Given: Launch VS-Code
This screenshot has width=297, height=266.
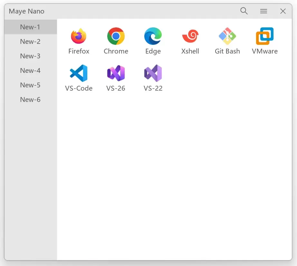Looking at the screenshot, I should point(79,73).
